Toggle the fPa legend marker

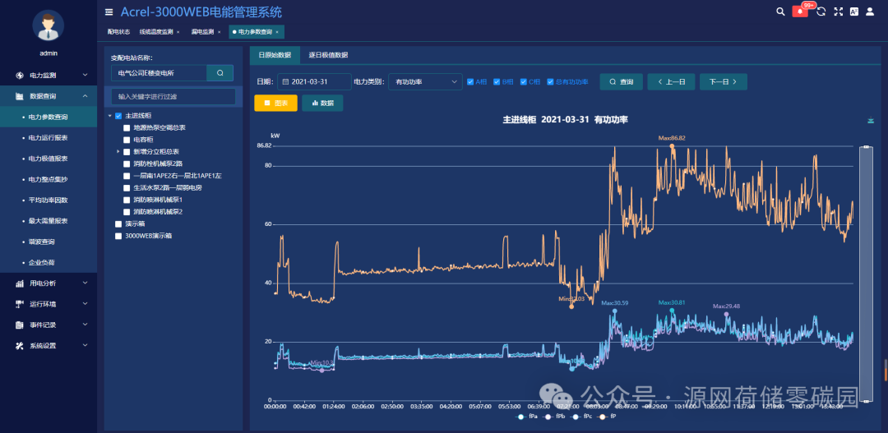click(x=520, y=417)
